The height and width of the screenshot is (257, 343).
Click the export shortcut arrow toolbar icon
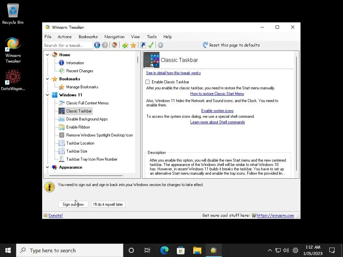(143, 45)
